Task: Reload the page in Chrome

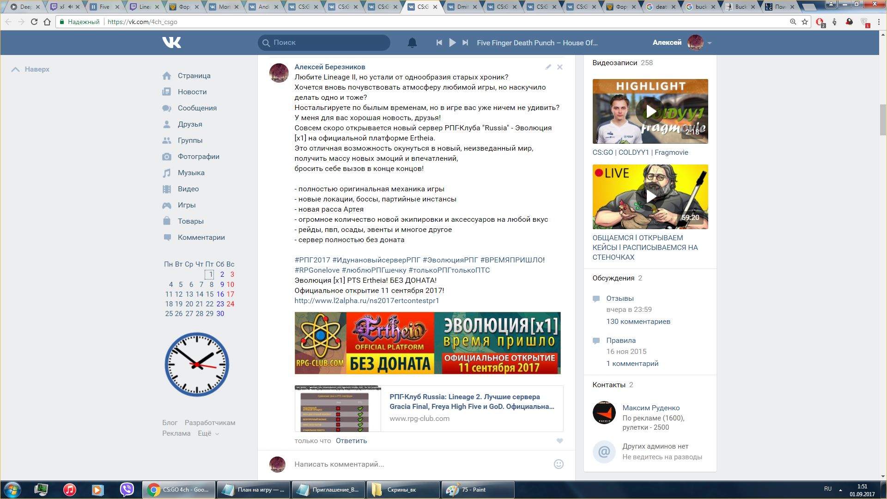Action: pyautogui.click(x=34, y=22)
